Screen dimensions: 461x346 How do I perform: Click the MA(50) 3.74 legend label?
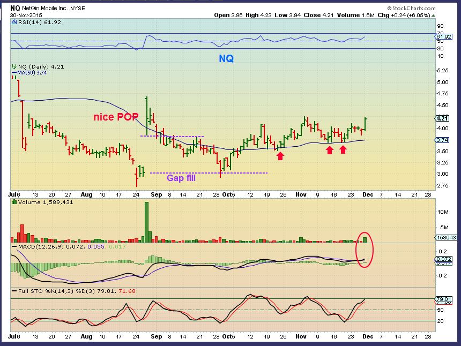32,72
